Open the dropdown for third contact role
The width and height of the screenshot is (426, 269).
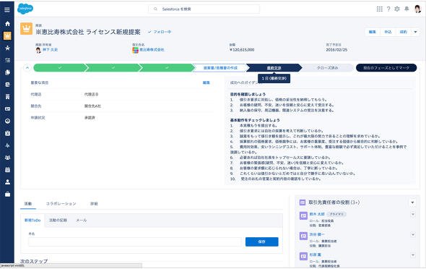coord(413,255)
